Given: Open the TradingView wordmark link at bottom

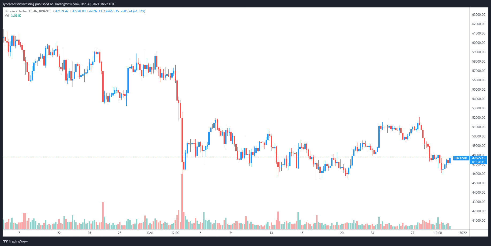Looking at the screenshot, I should tap(18, 241).
